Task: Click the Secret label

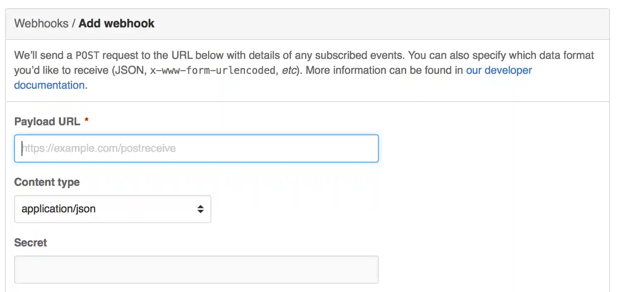Action: (x=30, y=242)
